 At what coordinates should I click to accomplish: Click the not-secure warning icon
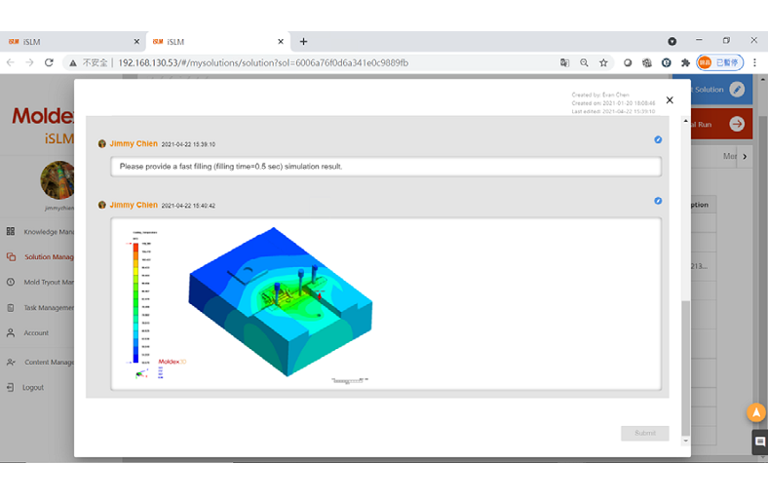[x=73, y=62]
